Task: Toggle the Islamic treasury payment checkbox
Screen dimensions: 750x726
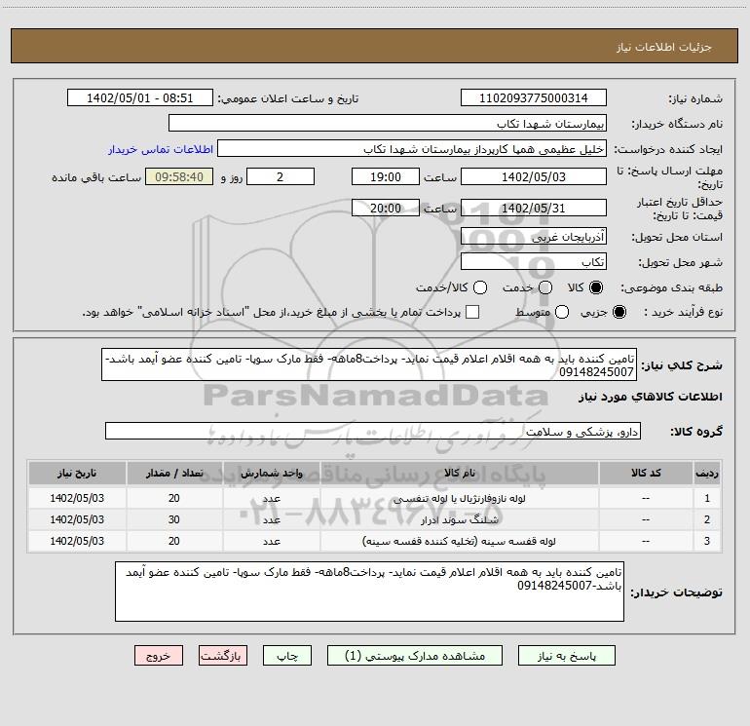Action: [x=472, y=312]
